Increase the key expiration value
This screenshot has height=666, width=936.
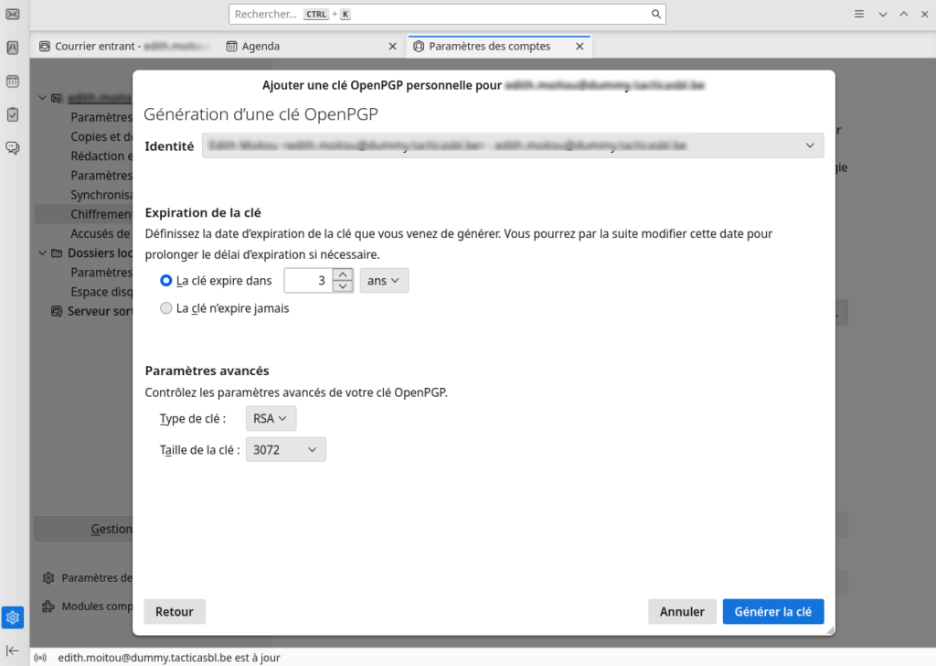[x=343, y=274]
